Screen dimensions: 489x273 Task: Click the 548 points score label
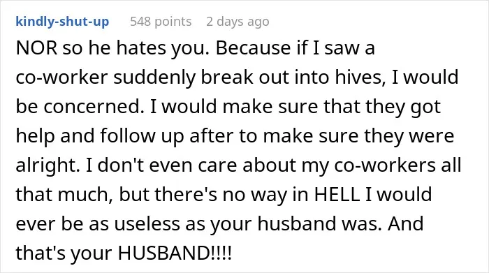pos(161,22)
